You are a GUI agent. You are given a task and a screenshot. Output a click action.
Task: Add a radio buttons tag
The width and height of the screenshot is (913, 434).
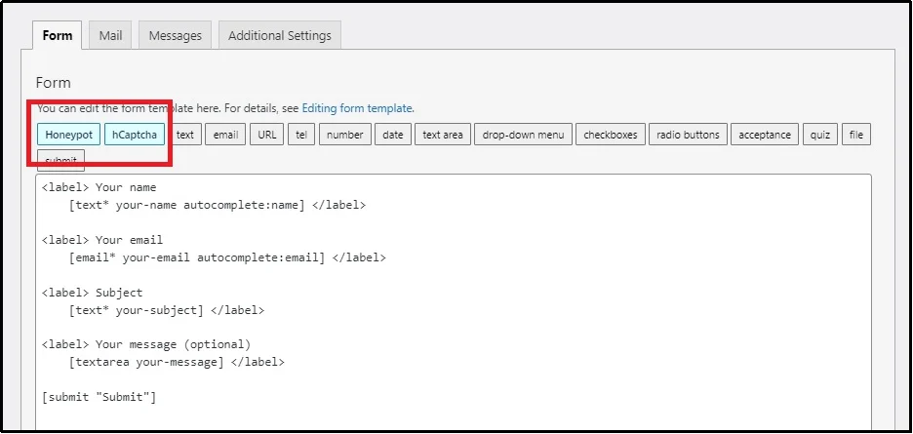point(688,135)
